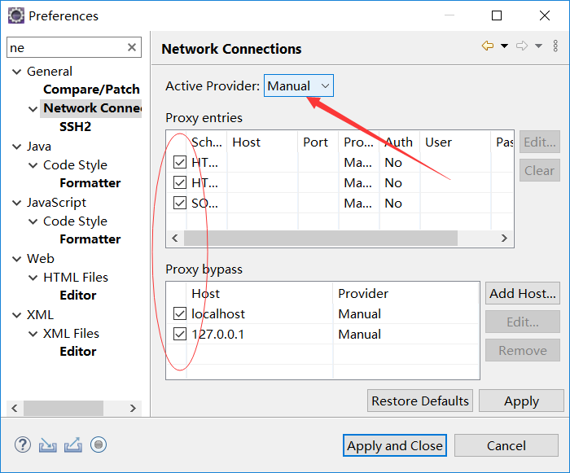Toggle the SOCKS proxy entry checkbox
This screenshot has height=473, width=570.
(180, 203)
